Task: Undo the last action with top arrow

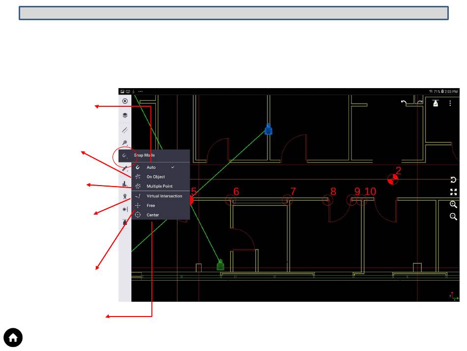Action: coord(404,103)
